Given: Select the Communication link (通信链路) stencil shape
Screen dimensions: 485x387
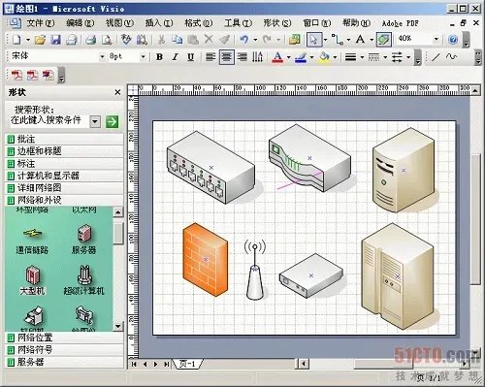Looking at the screenshot, I should (x=32, y=241).
